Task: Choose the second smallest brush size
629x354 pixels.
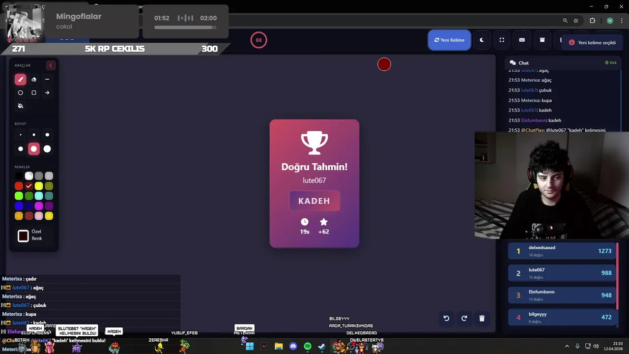Action: click(x=34, y=135)
